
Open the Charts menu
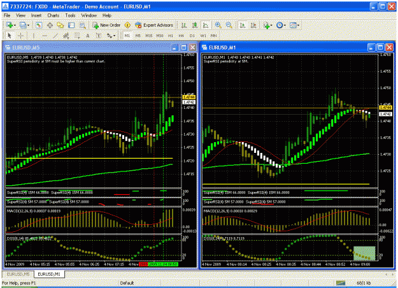tap(53, 15)
